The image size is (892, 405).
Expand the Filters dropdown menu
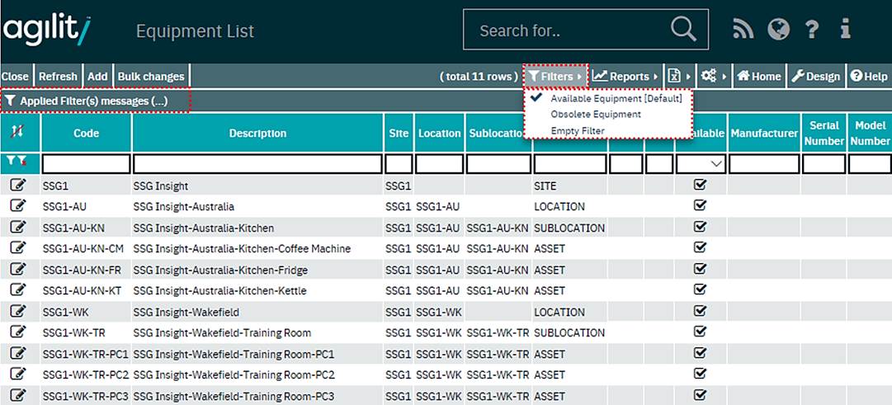tap(555, 77)
